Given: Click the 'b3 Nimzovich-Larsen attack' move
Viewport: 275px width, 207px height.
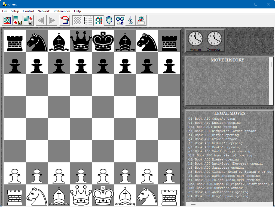Looking at the screenshot, I should point(222,131).
